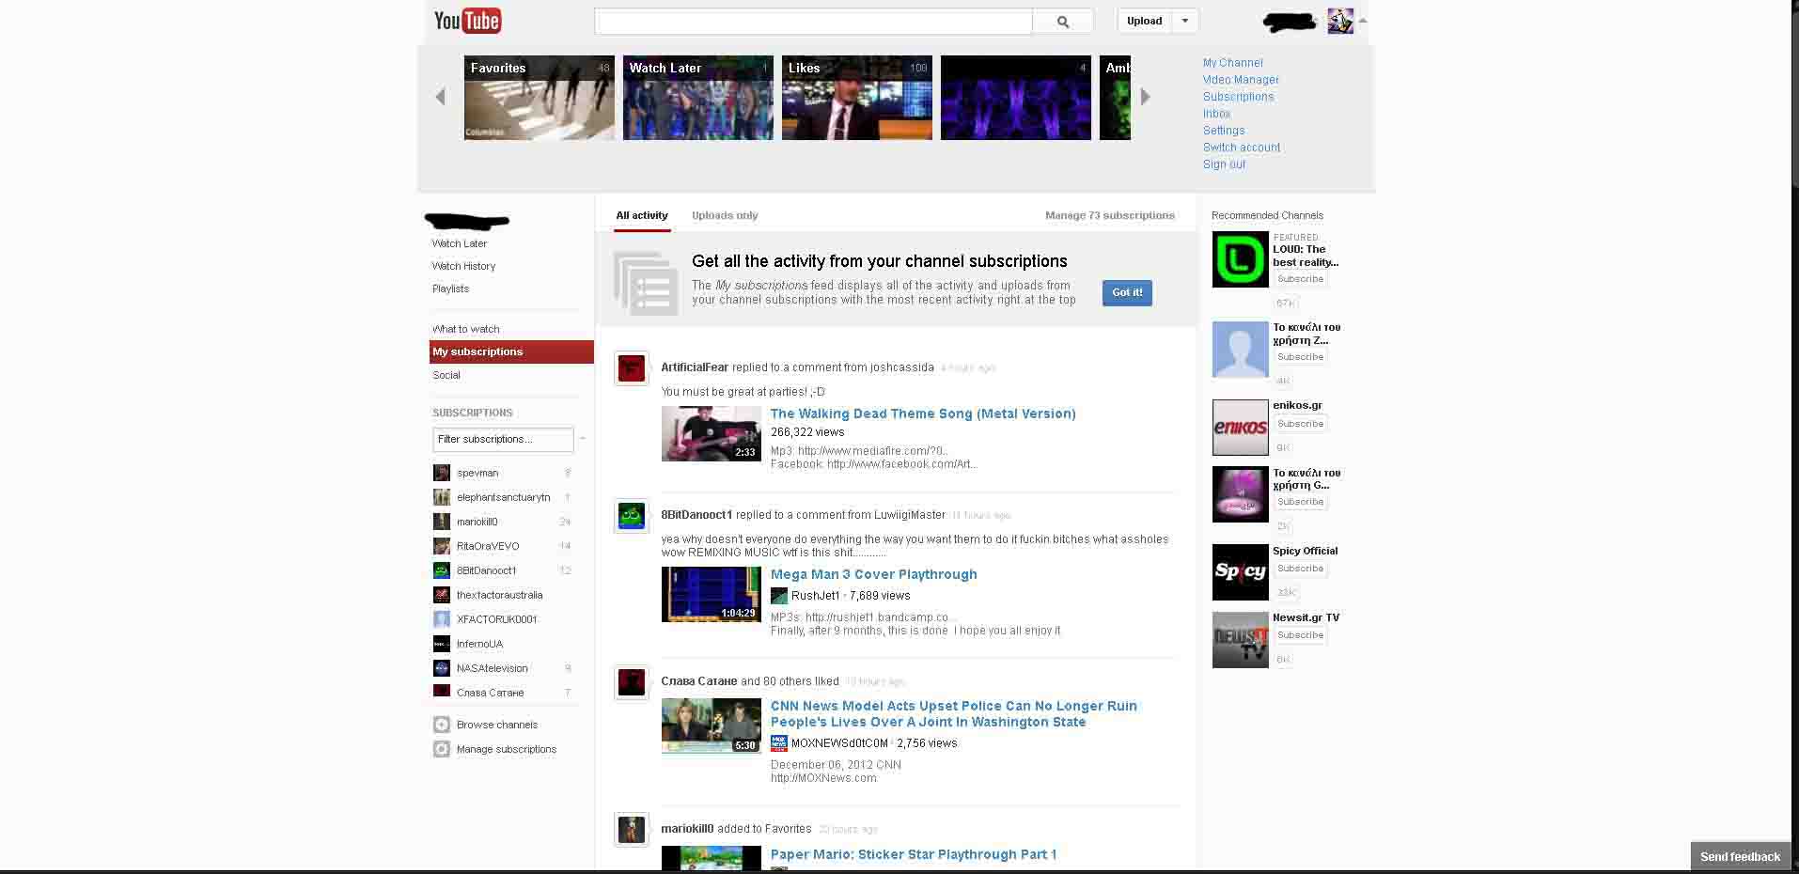The width and height of the screenshot is (1799, 874).
Task: Open Playlists in the sidebar
Action: pos(450,289)
